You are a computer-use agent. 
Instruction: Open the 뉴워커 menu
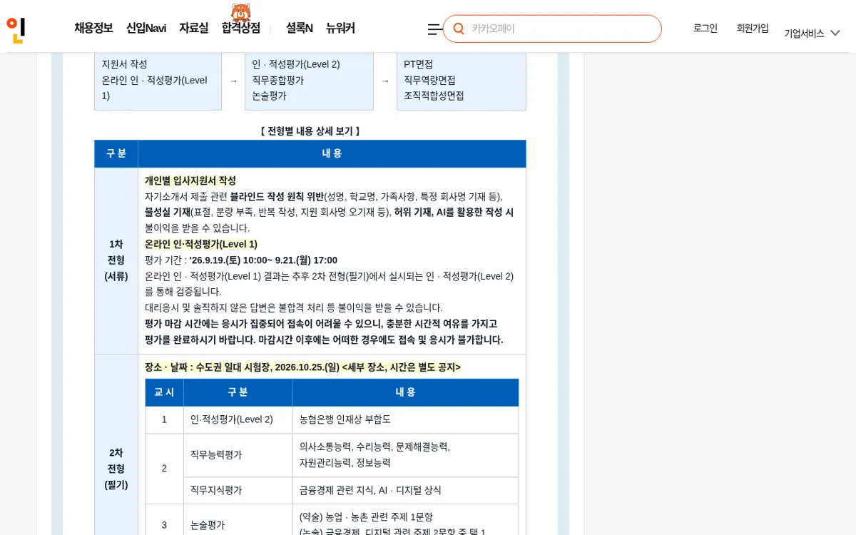point(340,28)
